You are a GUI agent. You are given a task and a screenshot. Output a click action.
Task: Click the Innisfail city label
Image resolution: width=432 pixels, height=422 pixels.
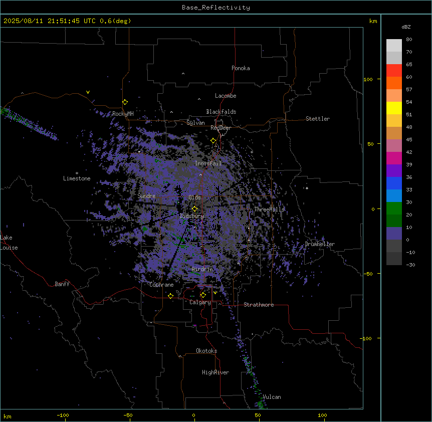point(208,163)
